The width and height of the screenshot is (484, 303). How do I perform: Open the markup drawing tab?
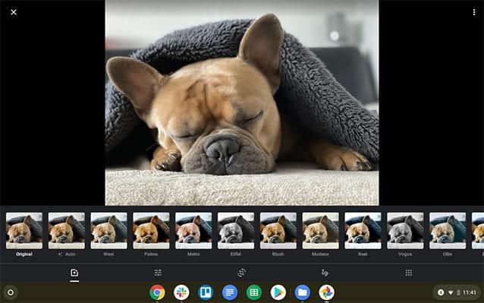[325, 273]
